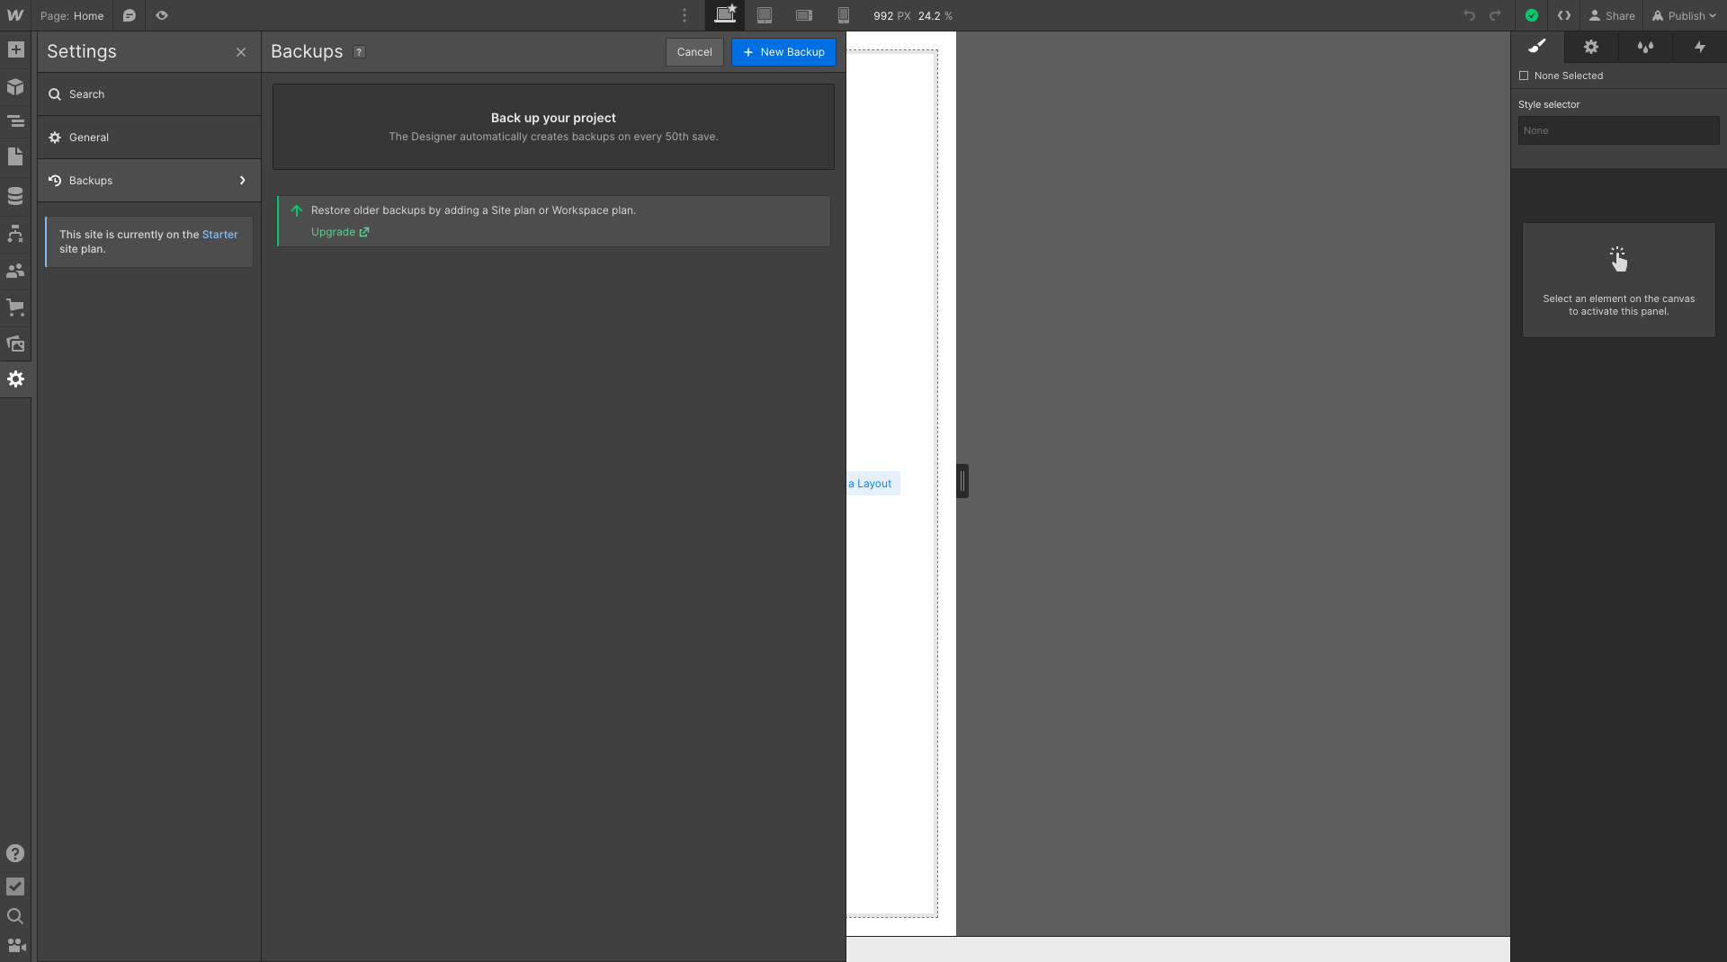Switch to mobile landscape breakpoint

coord(804,15)
